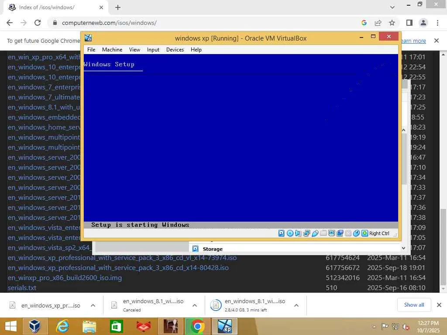
Task: Open a new Chrome tab
Action: coord(118,7)
